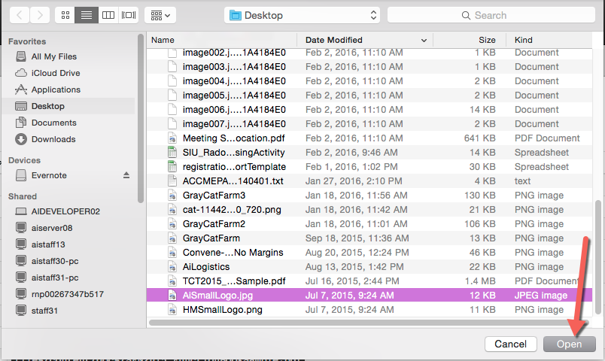The image size is (605, 361).
Task: Select Applications in Favorites sidebar
Action: pyautogui.click(x=56, y=89)
